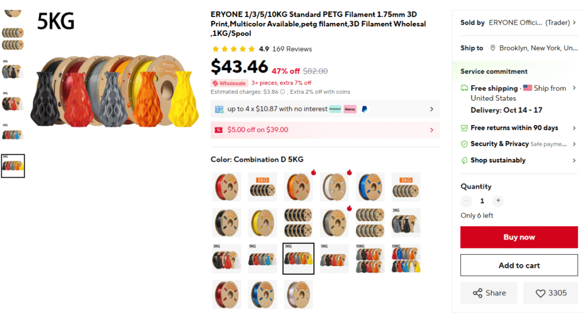Image resolution: width=585 pixels, height=316 pixels.
Task: Expand the Shop sustainably section
Action: pos(519,161)
